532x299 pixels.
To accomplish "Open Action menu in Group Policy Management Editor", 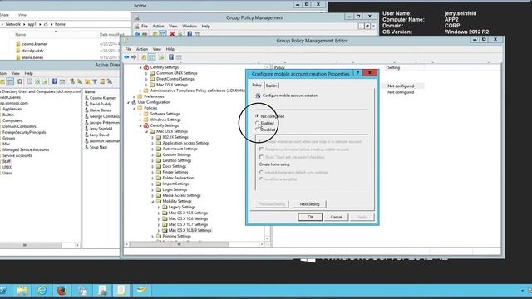I will click(142, 49).
